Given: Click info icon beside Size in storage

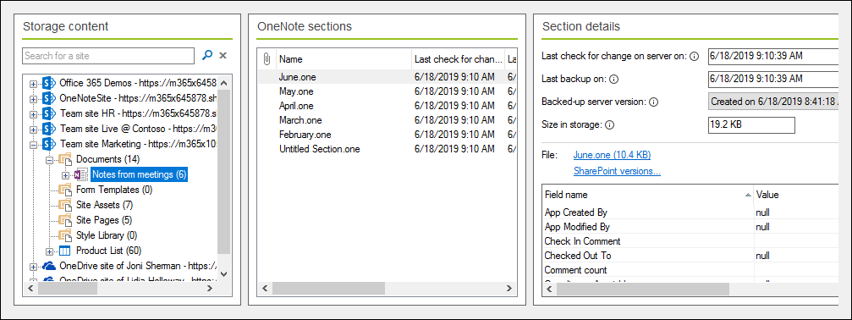Looking at the screenshot, I should [610, 125].
